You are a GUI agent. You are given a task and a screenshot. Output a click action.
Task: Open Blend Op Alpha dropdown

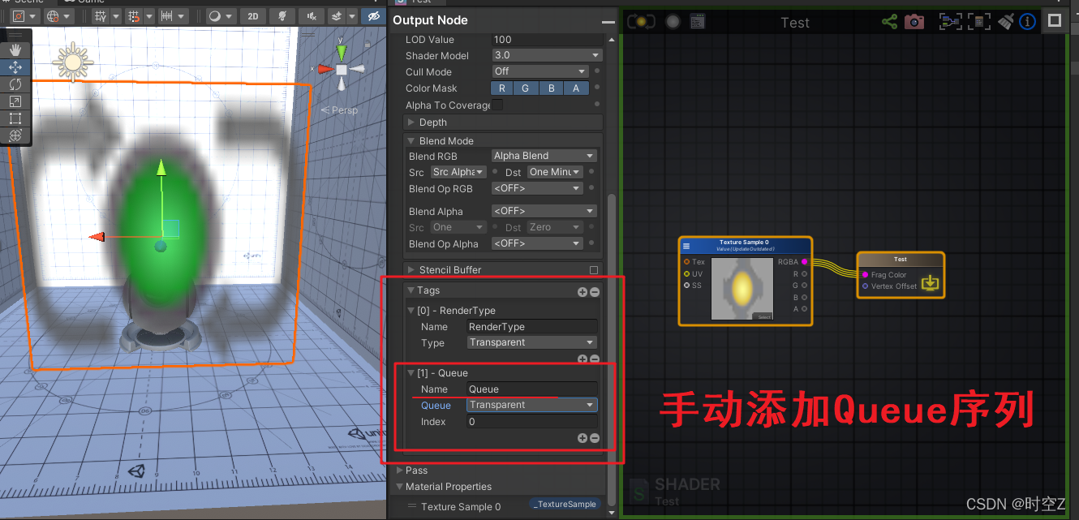[x=537, y=243]
